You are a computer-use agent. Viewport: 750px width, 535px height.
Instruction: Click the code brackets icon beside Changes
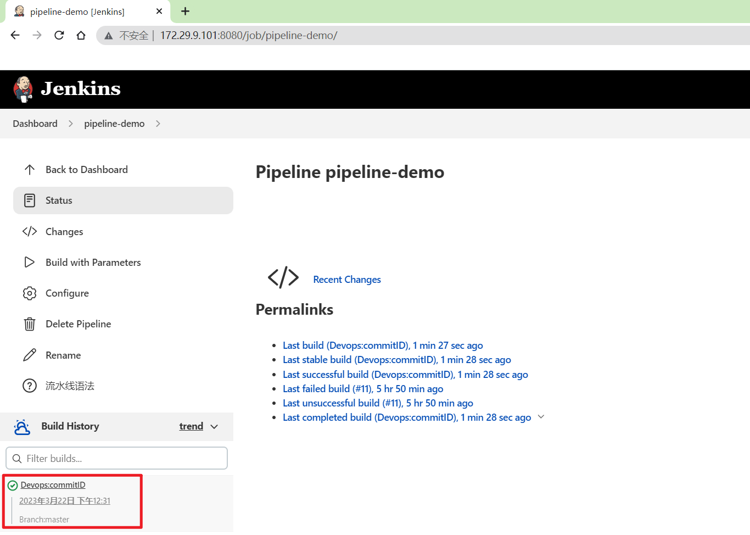(x=30, y=231)
